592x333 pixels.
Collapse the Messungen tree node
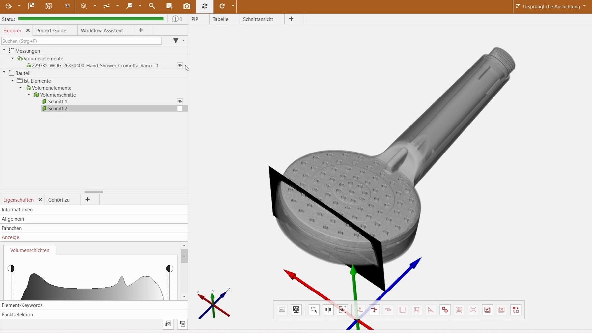(x=4, y=50)
